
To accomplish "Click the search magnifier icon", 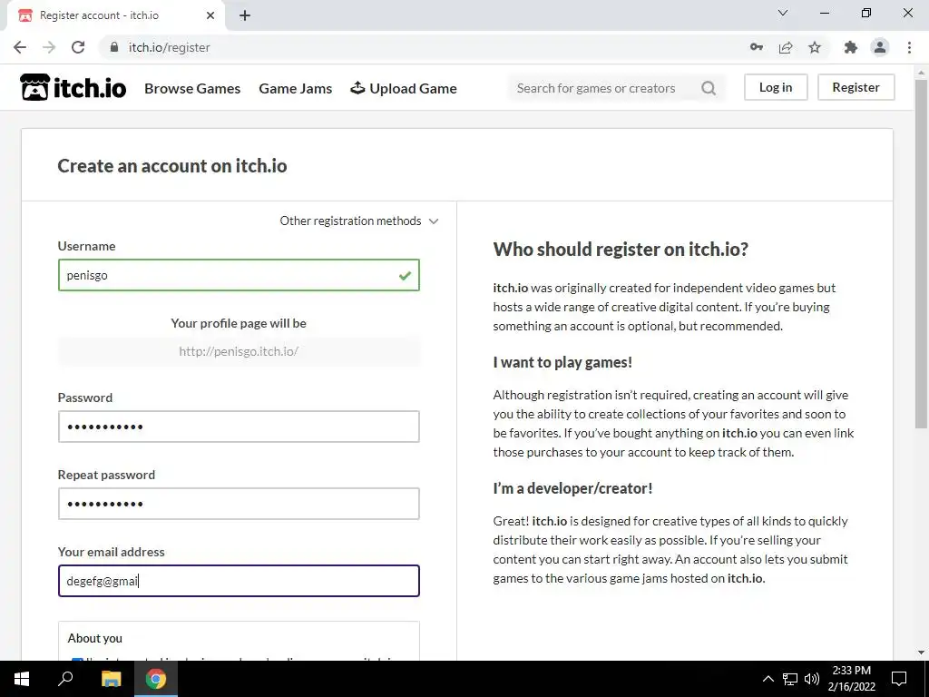I will [708, 88].
